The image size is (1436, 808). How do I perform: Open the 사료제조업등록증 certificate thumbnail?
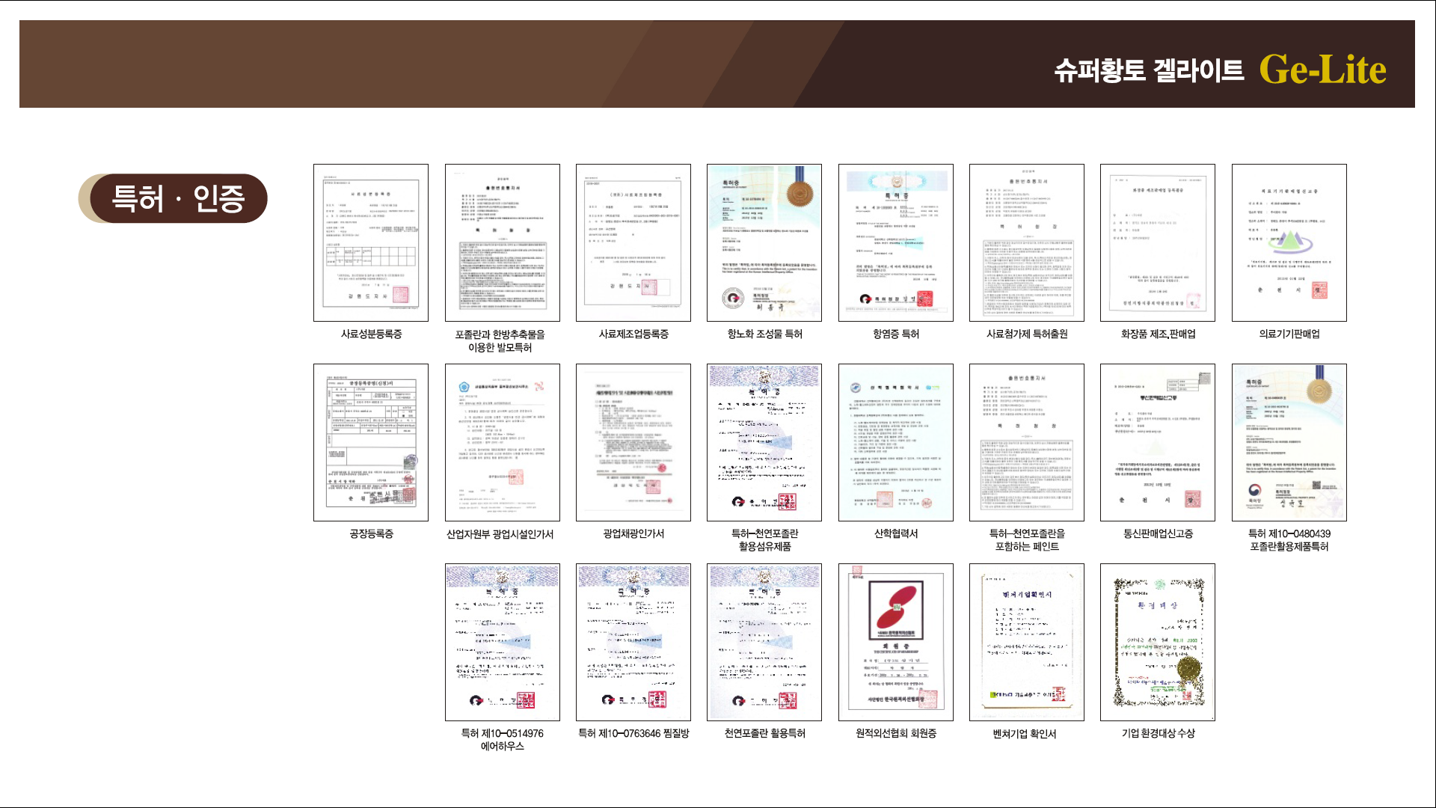[633, 243]
